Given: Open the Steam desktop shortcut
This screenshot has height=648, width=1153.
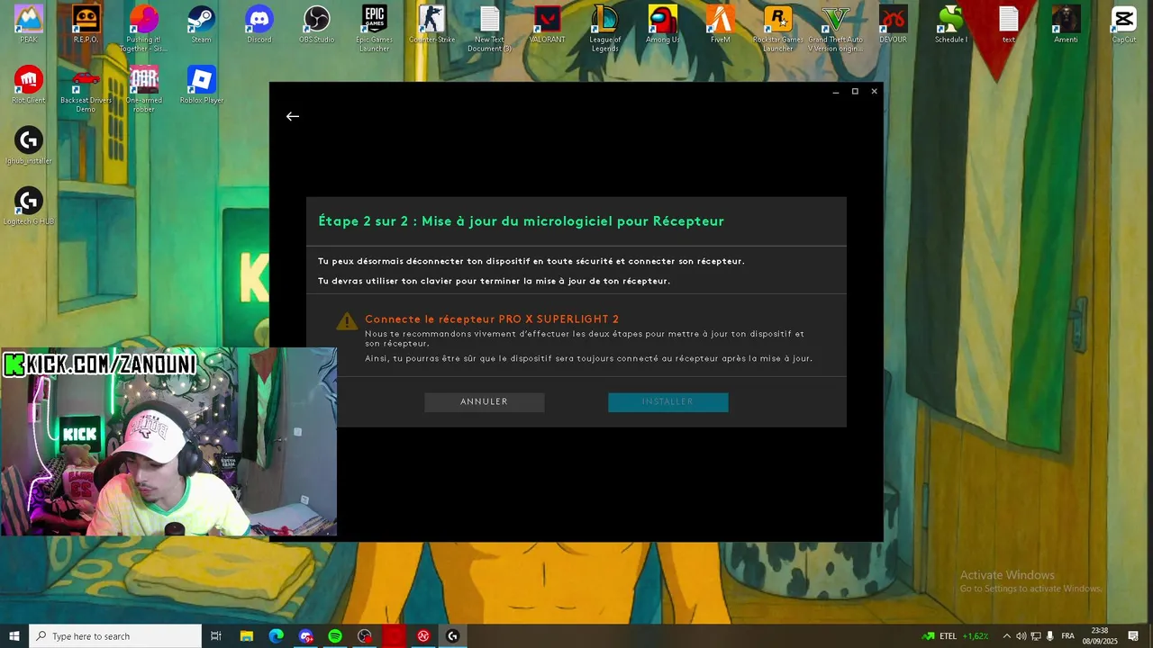Looking at the screenshot, I should (x=201, y=24).
